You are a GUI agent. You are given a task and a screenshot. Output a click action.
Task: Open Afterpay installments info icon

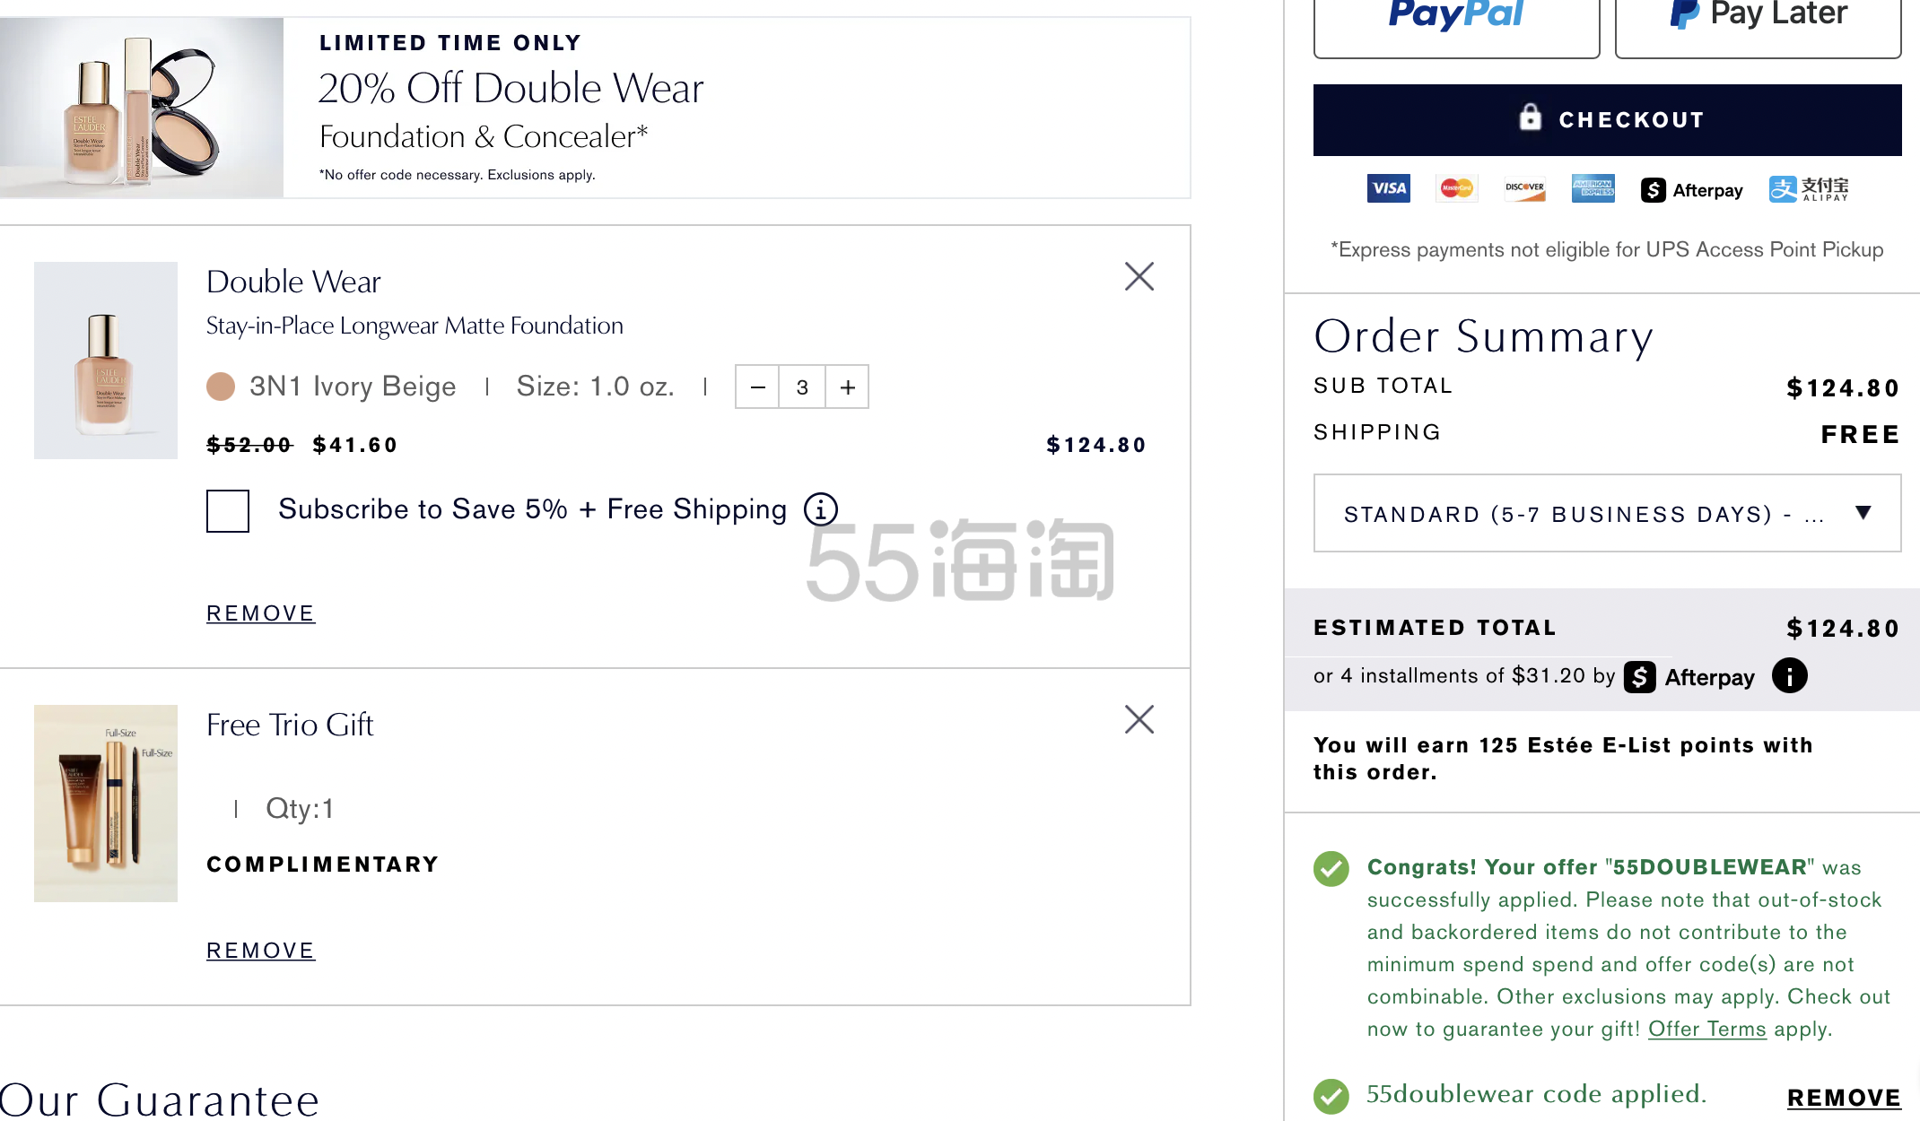coord(1789,676)
